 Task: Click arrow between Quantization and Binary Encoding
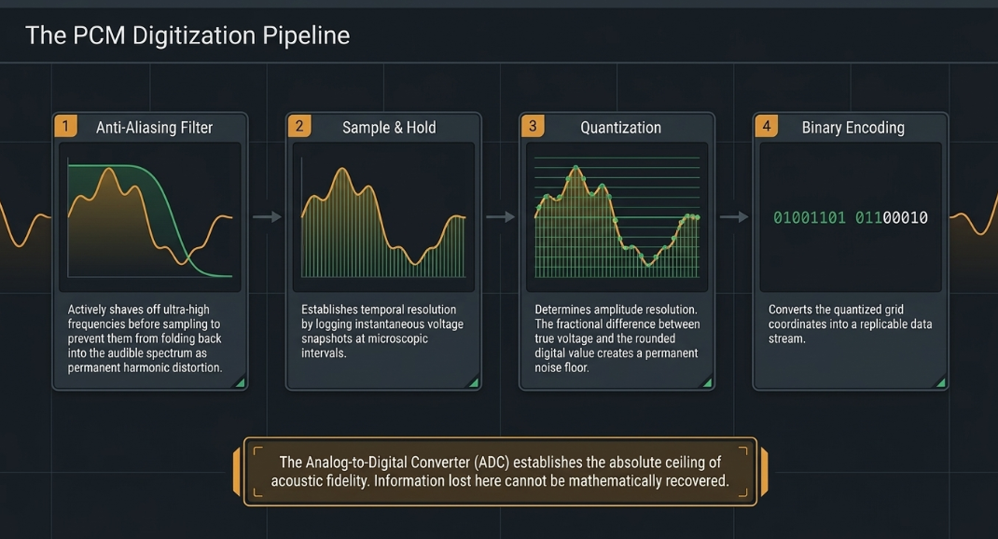(x=734, y=217)
